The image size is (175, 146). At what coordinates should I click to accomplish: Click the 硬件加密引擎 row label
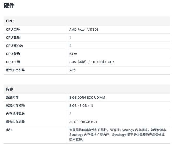(x=15, y=70)
